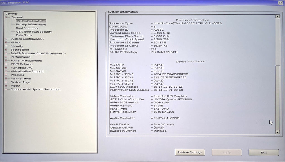
Task: Open Boot Sequence settings
Action: (28, 28)
